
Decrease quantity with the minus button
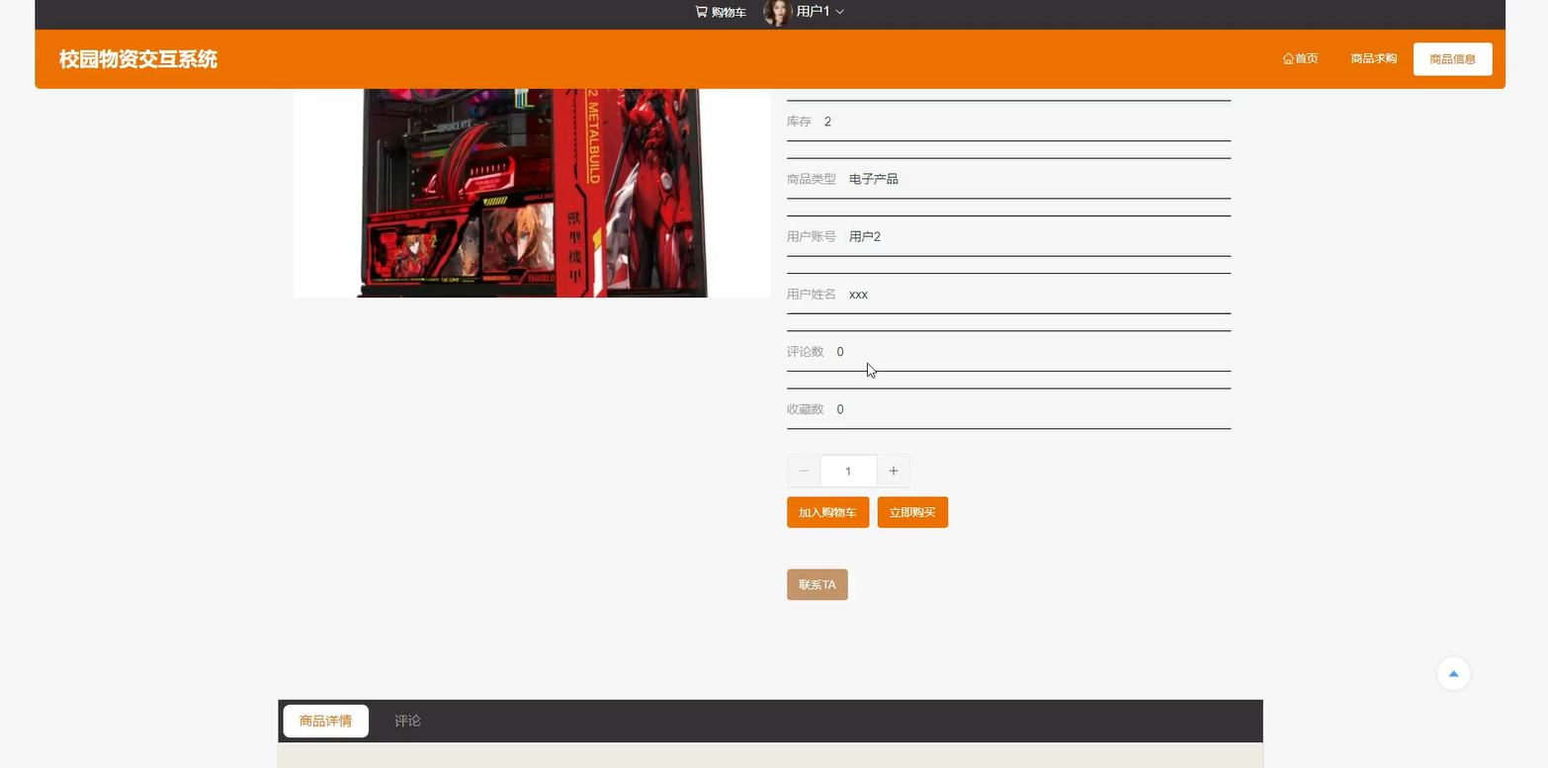(804, 471)
